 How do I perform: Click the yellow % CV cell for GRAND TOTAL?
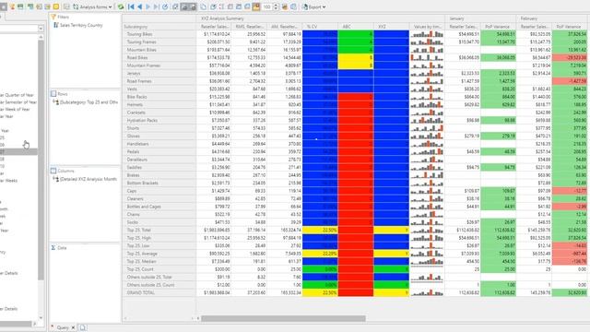(x=320, y=292)
